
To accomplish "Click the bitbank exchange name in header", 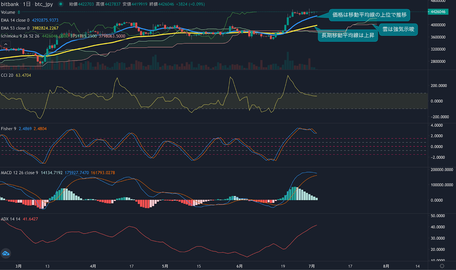I will pyautogui.click(x=10, y=4).
